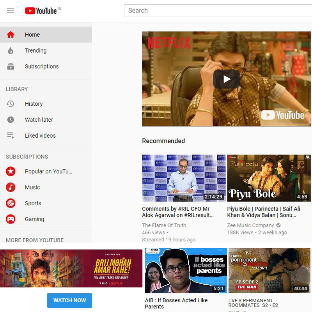Open the Gaming subscription icon
The image size is (312, 312).
pos(11,219)
